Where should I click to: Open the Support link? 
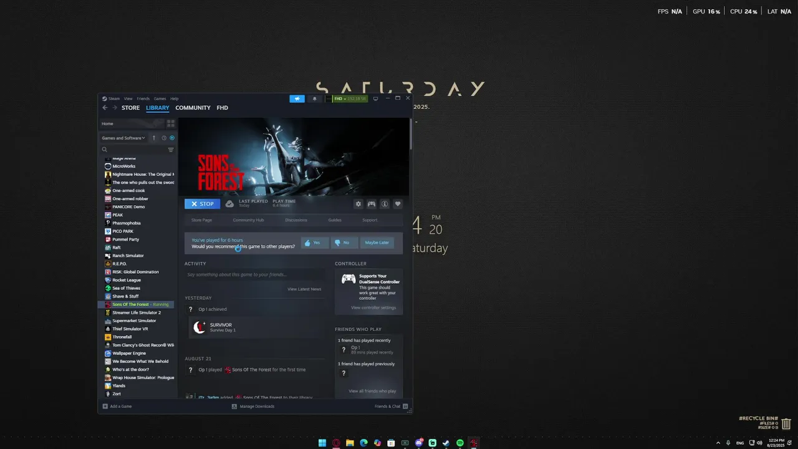[x=370, y=220]
